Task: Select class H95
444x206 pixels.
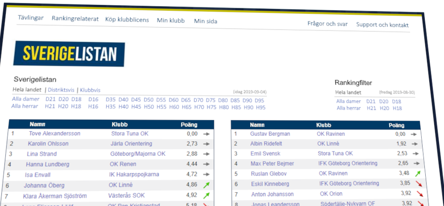Action: 260,108
